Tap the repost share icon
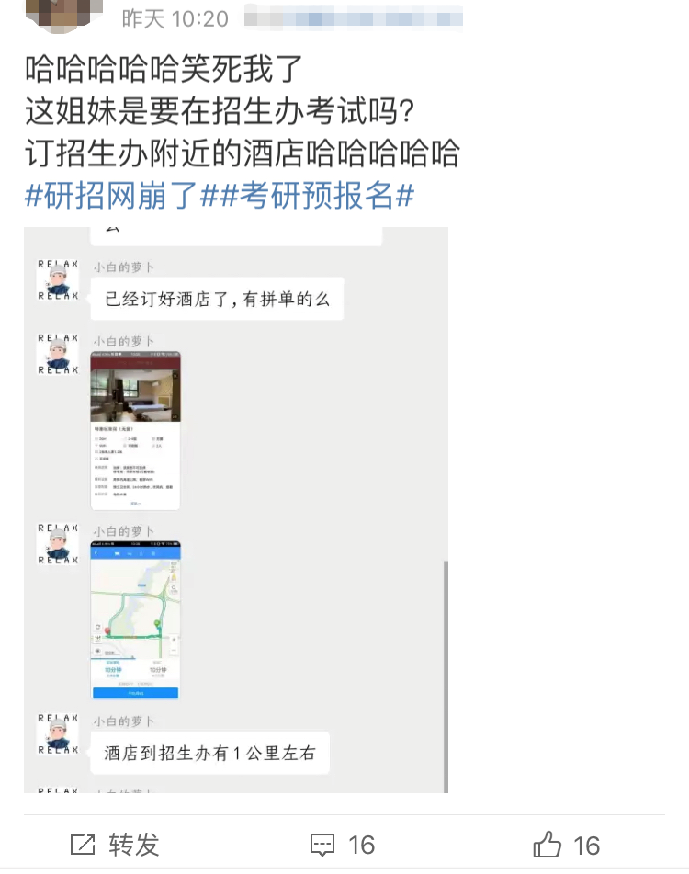This screenshot has height=874, width=689. pos(83,845)
